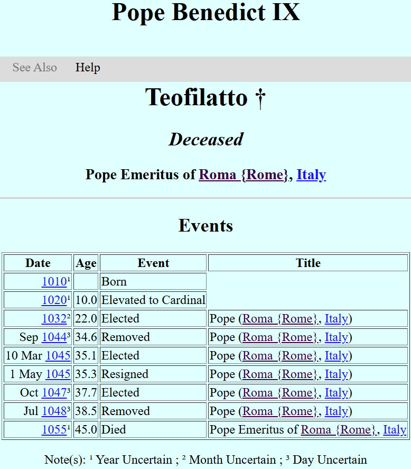Click the Pope Benedict IX page title
The width and height of the screenshot is (411, 469).
(x=205, y=12)
